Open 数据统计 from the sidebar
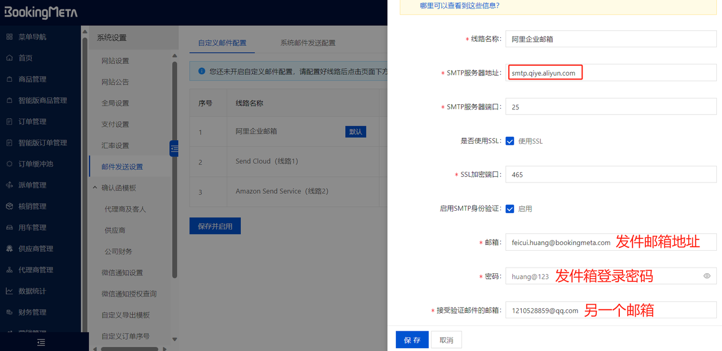The image size is (722, 351). [x=32, y=290]
